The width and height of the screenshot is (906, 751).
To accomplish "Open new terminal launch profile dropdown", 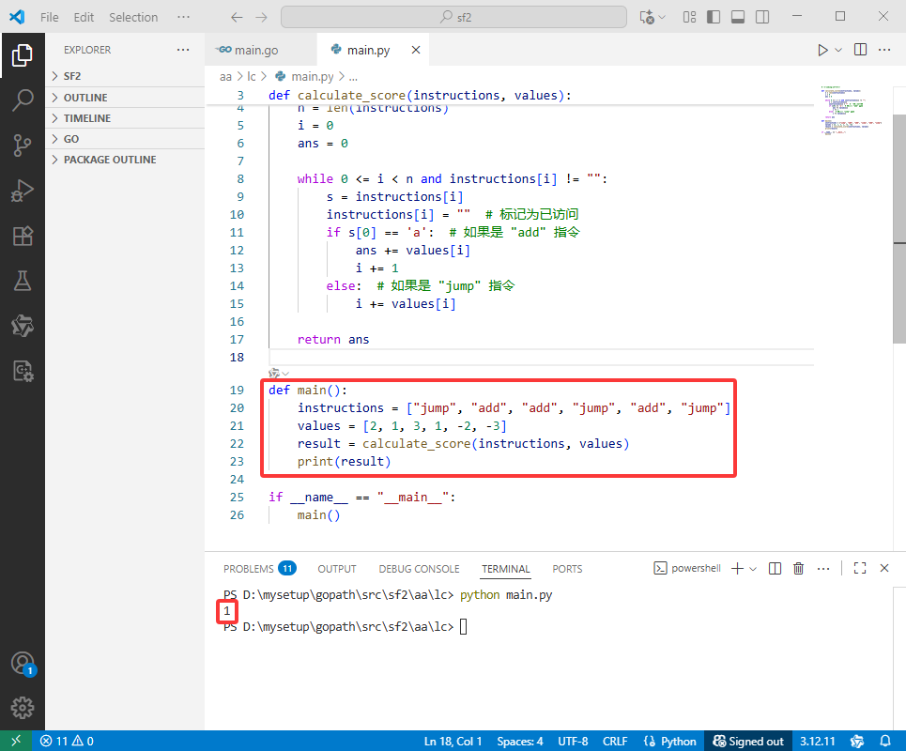I will [753, 569].
